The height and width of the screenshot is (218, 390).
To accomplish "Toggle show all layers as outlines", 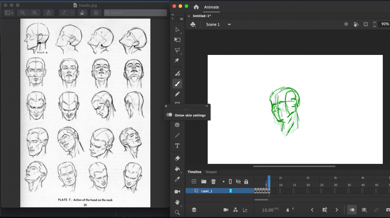I will point(230,182).
